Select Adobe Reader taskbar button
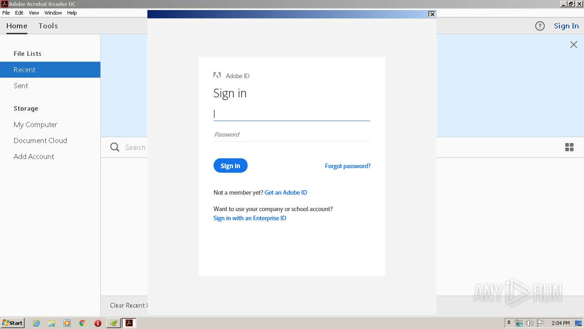 pyautogui.click(x=129, y=323)
